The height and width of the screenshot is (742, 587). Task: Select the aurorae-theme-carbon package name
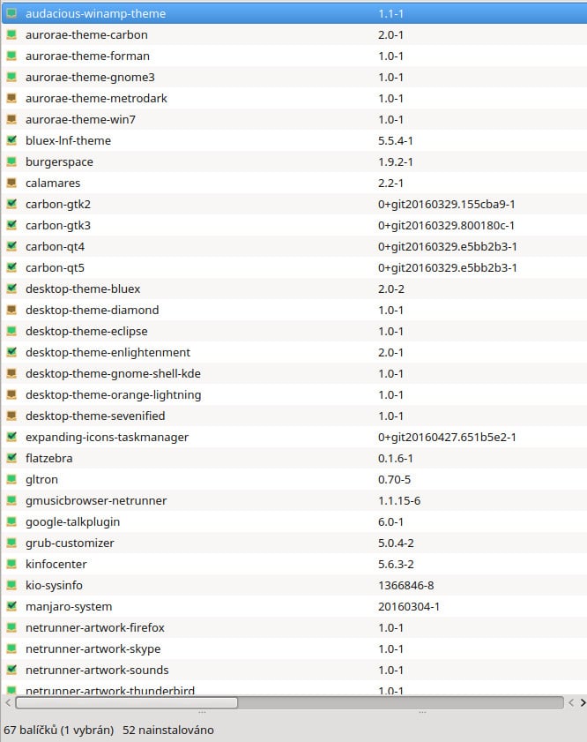click(86, 34)
